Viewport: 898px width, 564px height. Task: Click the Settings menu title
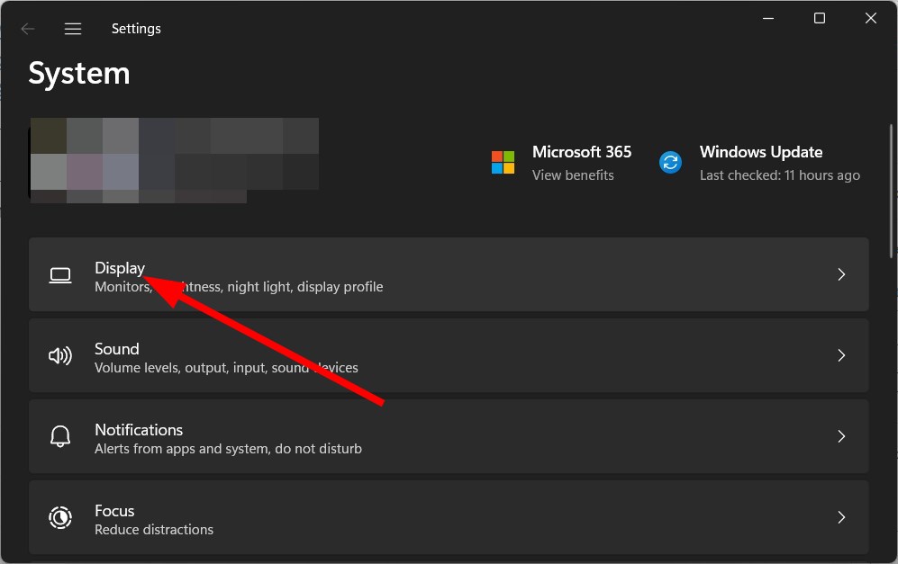coord(136,28)
